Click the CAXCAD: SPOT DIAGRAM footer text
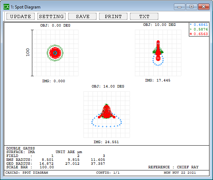Viewport: 213px width, 180px height. click(x=27, y=173)
